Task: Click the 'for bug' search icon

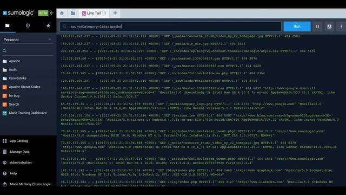Action: 5,96
